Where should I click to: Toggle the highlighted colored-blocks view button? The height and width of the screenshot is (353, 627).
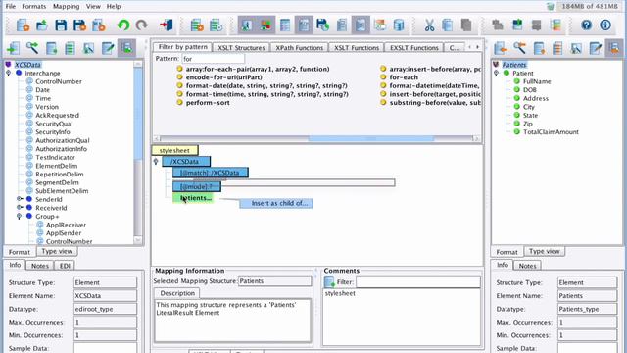[x=265, y=25]
